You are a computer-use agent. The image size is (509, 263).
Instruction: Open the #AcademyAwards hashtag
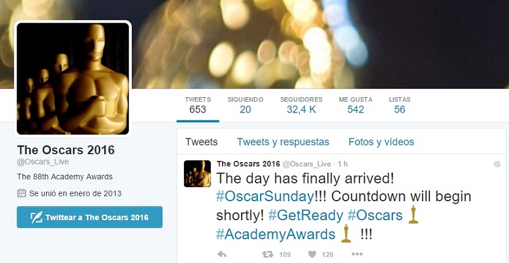275,234
